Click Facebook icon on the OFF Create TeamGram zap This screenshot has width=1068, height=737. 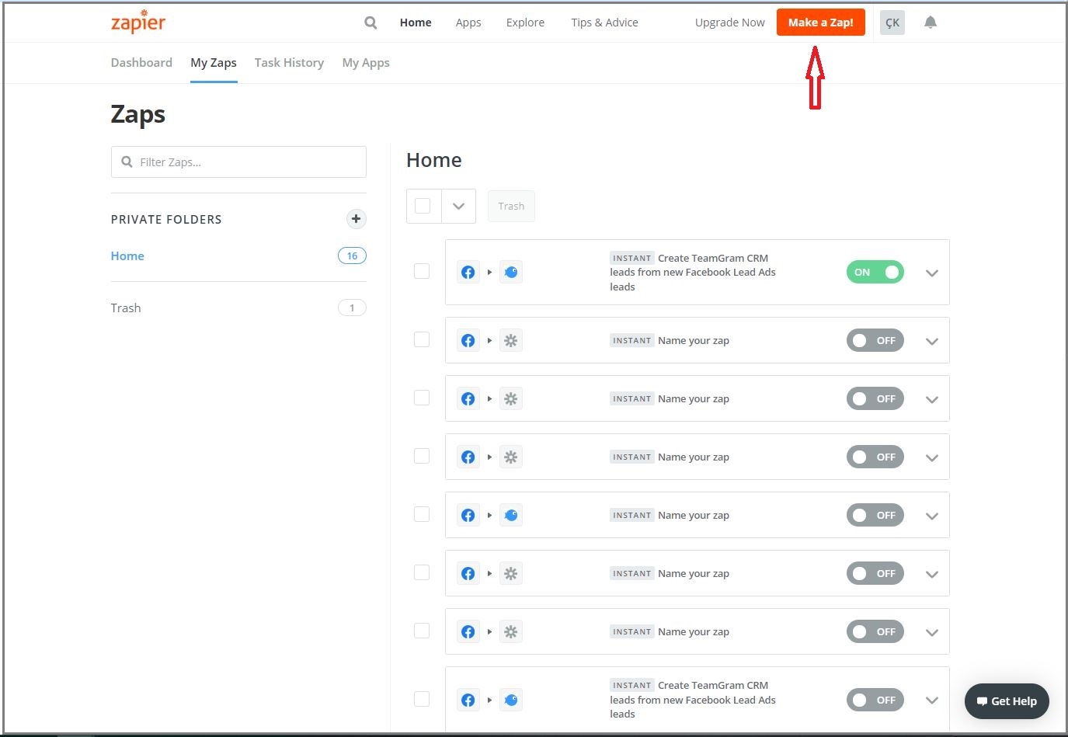[x=468, y=700]
